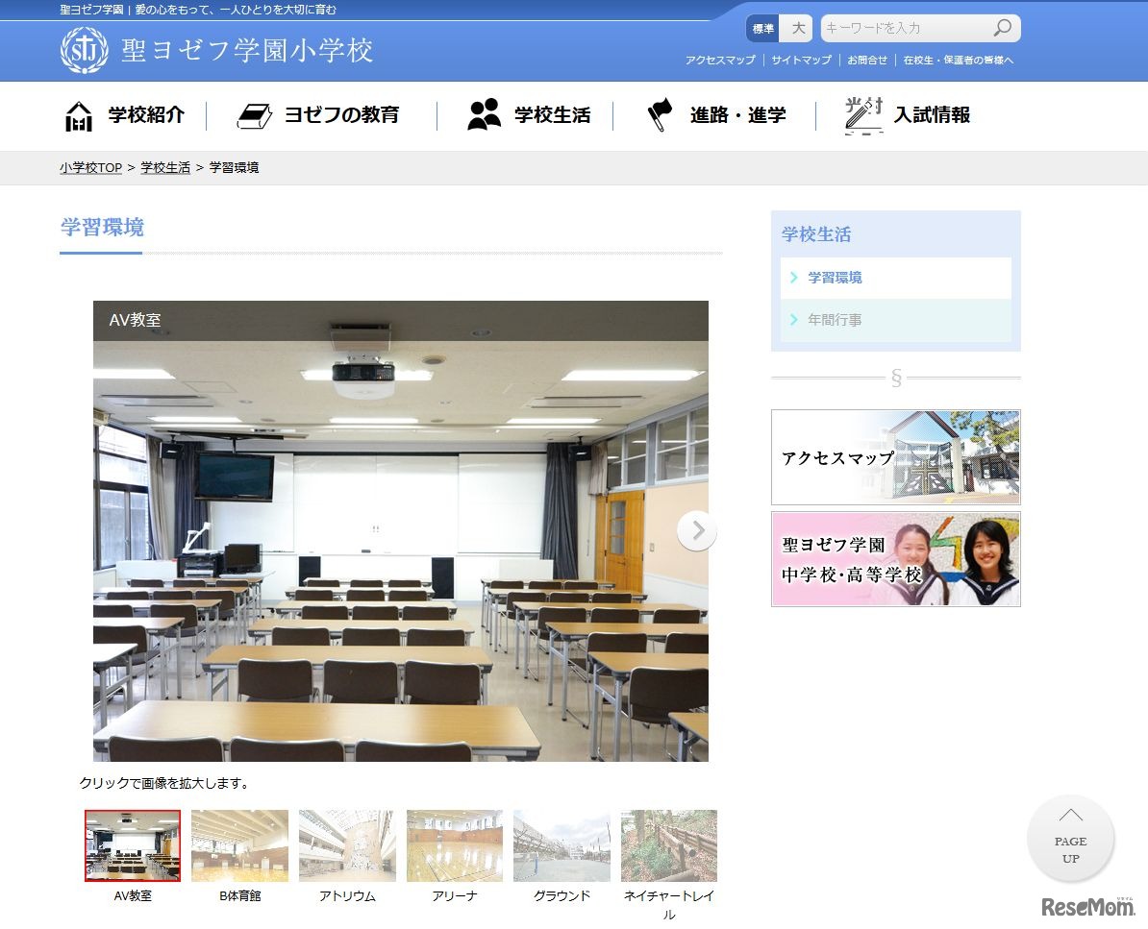Click the school crest logo icon

(x=85, y=50)
